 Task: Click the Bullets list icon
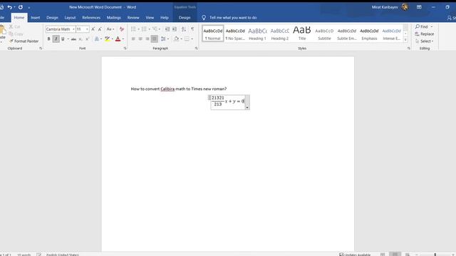click(133, 29)
